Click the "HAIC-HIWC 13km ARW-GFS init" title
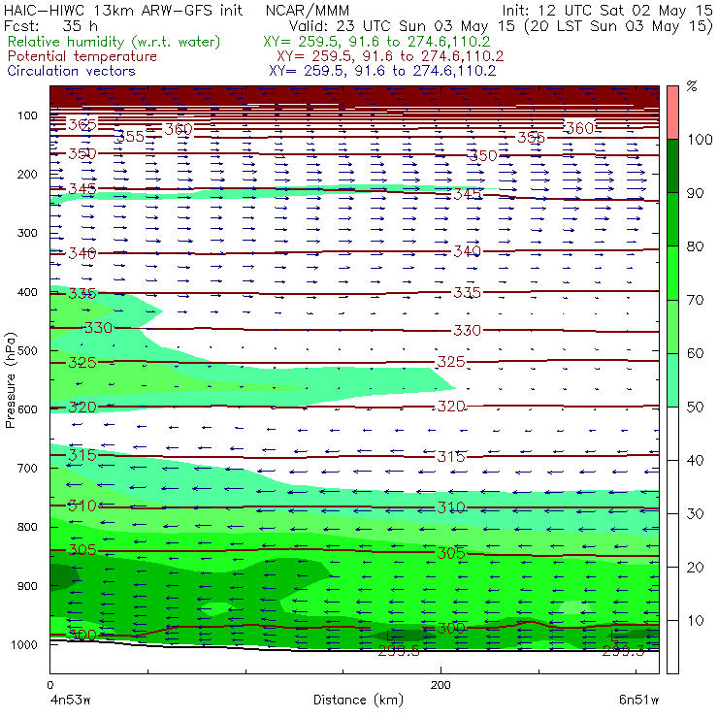The height and width of the screenshot is (718, 718). pyautogui.click(x=123, y=10)
